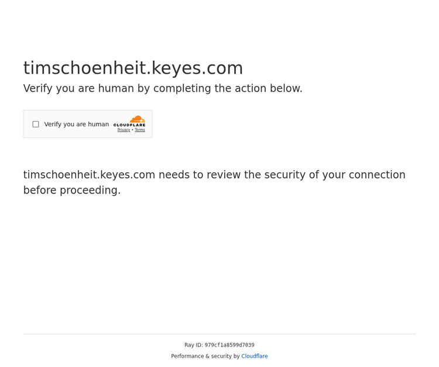
Task: Click the Ray ID value 979cf1a8599d7039
Action: [229, 345]
